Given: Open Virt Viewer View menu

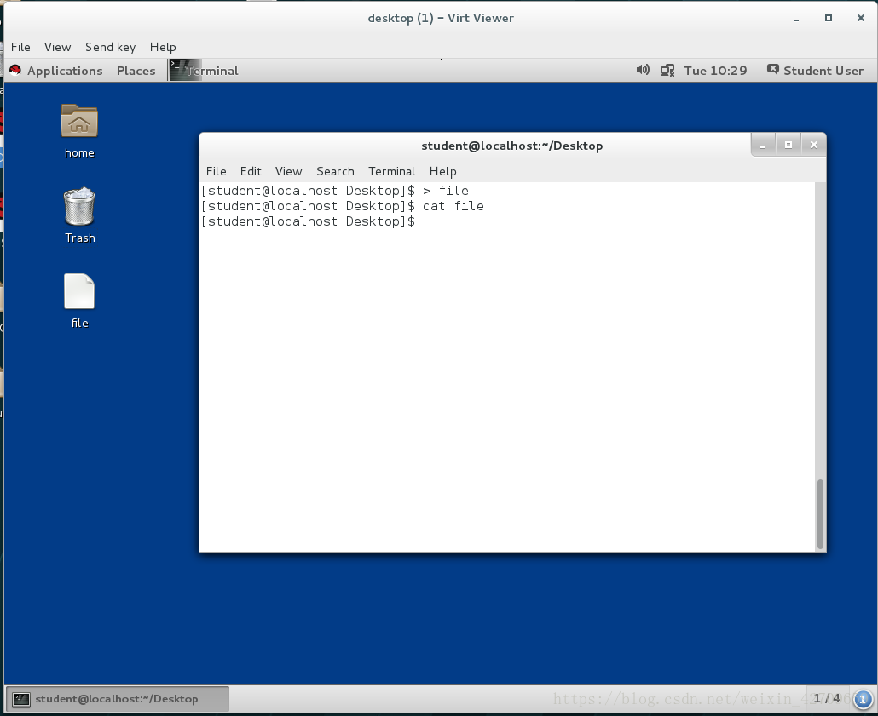Looking at the screenshot, I should 58,47.
